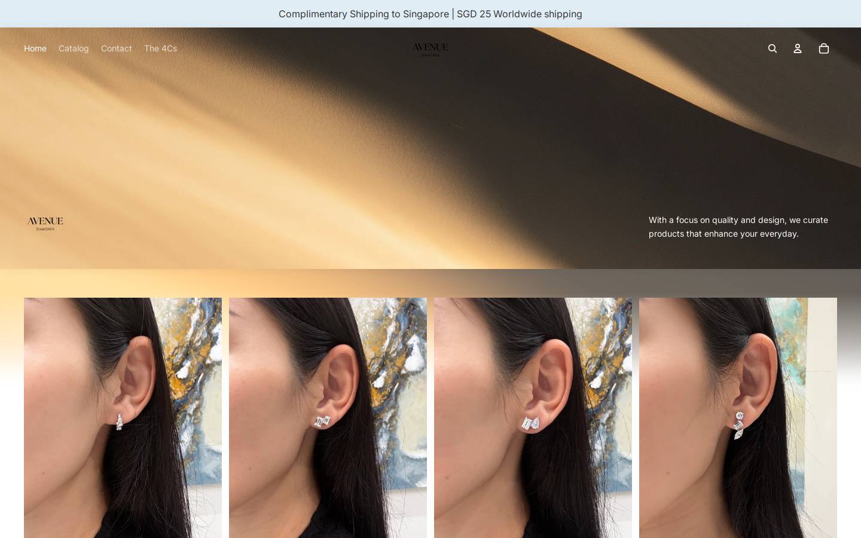This screenshot has height=538, width=861.
Task: Open The 4Cs menu item
Action: [160, 48]
